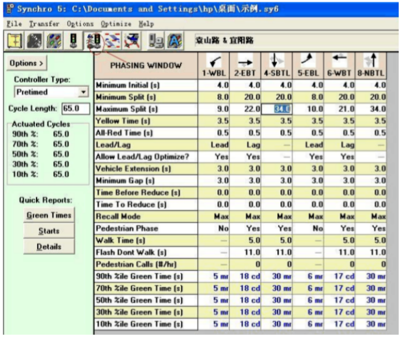The width and height of the screenshot is (401, 337).
Task: Click Allow Lead/Lag Optimize 'Yes' for 6-WBT
Action: pyautogui.click(x=339, y=157)
